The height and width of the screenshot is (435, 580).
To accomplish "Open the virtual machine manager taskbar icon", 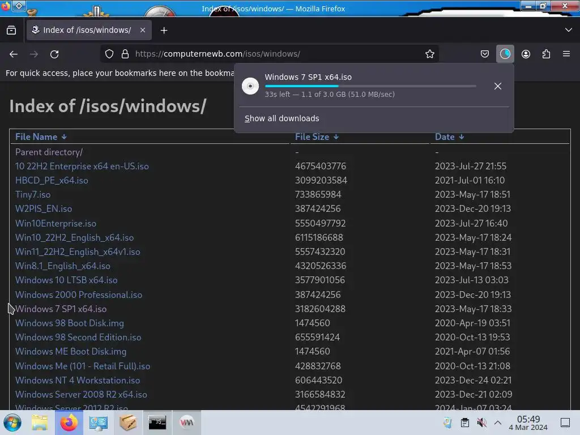I will (x=187, y=423).
